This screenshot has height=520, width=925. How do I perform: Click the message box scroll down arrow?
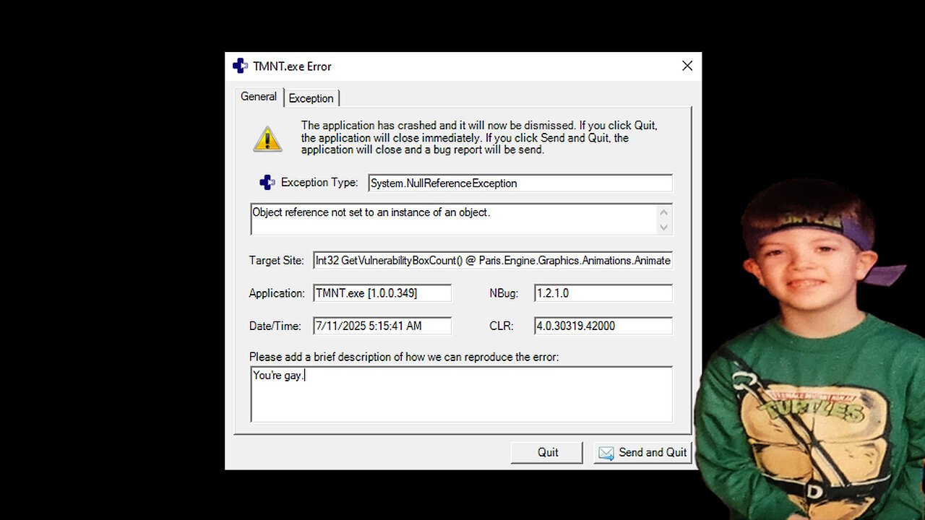tap(664, 227)
